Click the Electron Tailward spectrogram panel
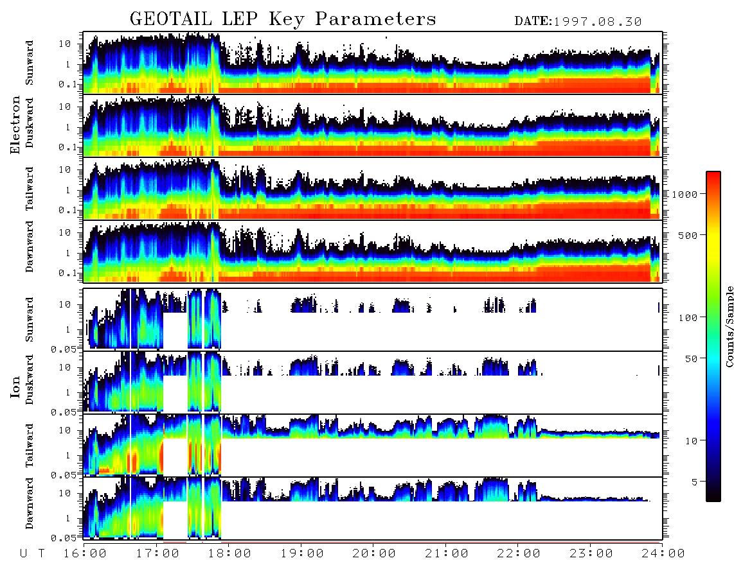 click(373, 188)
